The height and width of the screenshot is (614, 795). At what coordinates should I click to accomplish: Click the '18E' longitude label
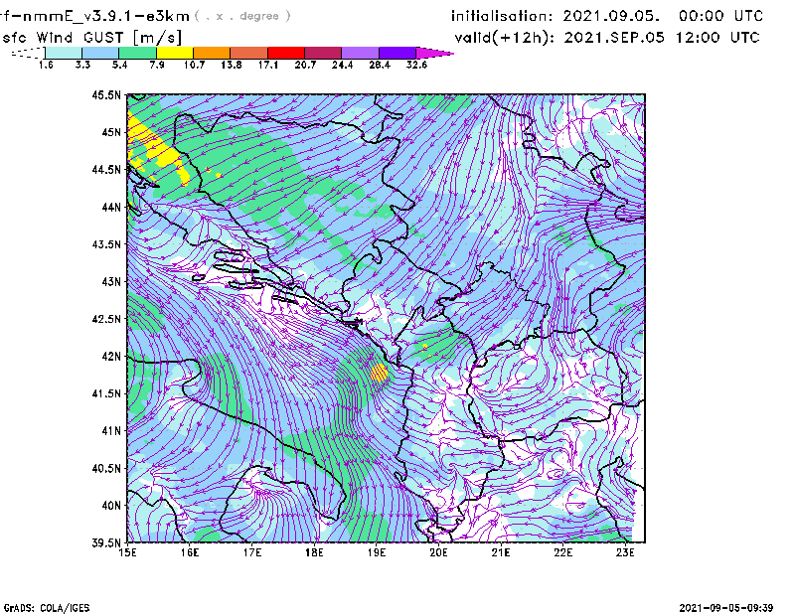314,552
